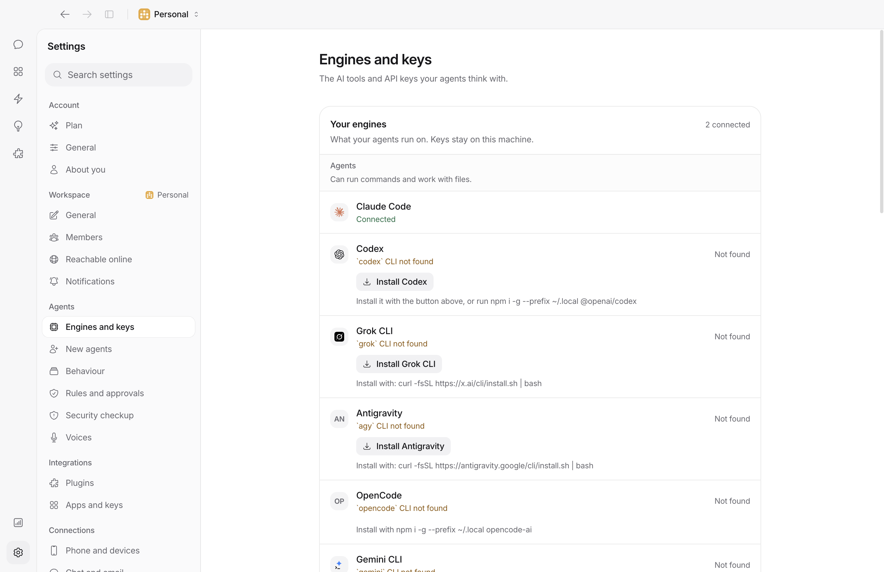Screen dimensions: 884x572
Task: Open the four-squares apps icon in left rail
Action: pyautogui.click(x=18, y=71)
